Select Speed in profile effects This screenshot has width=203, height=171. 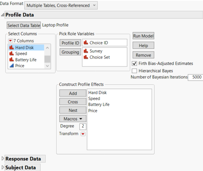(94, 99)
